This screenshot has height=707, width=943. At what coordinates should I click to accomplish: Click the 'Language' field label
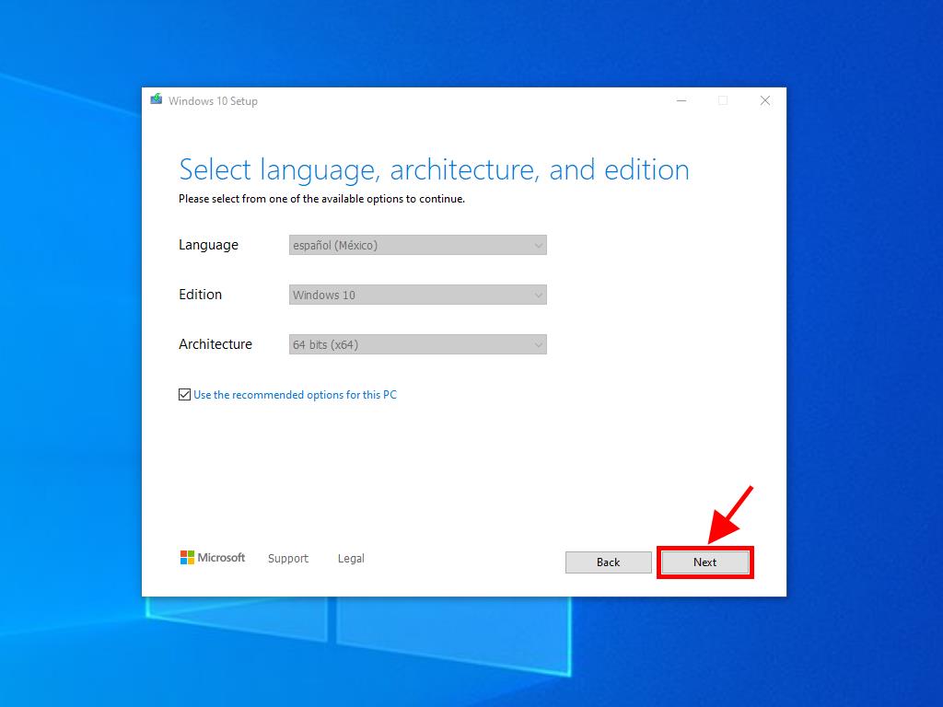208,245
